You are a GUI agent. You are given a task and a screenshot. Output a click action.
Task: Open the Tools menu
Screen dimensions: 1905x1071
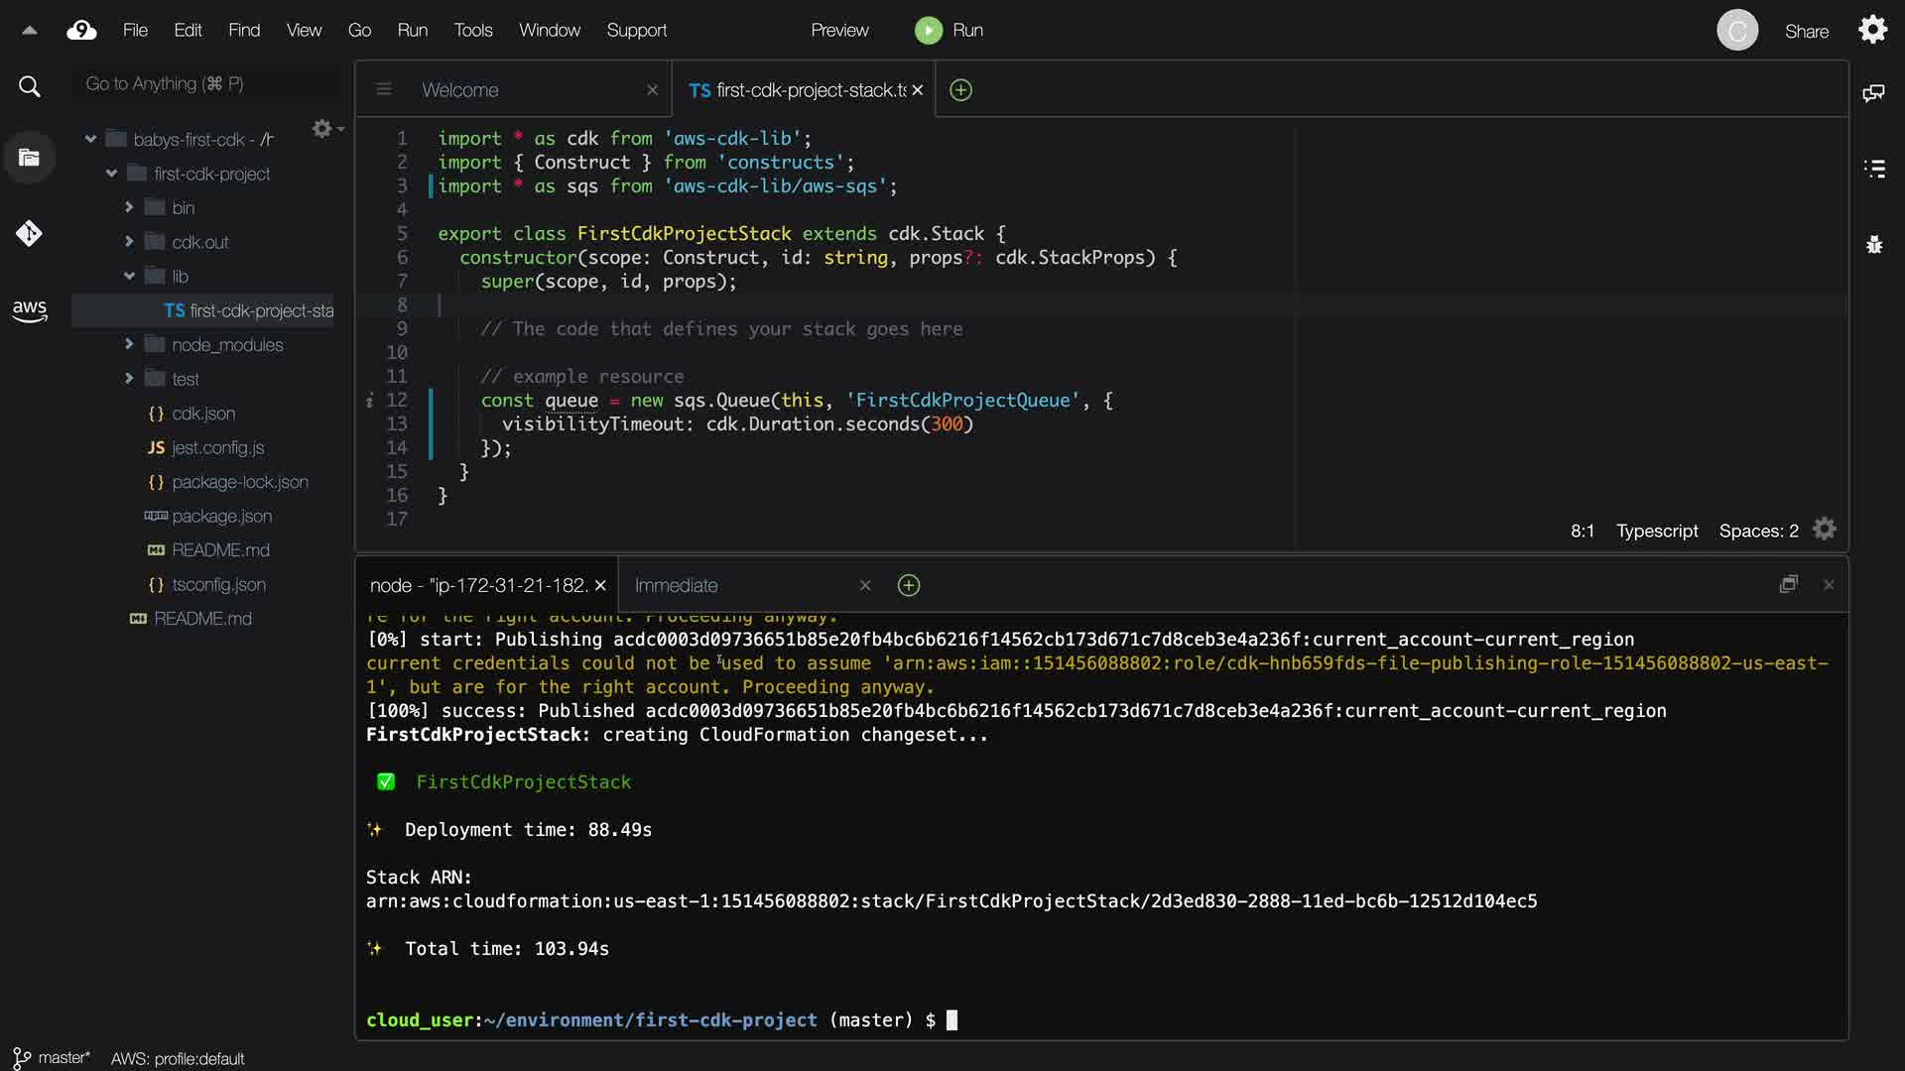(472, 31)
